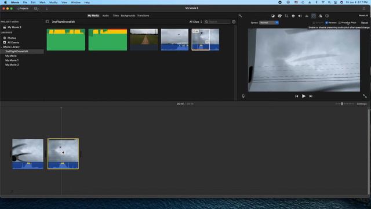Open the magic wand auto-enhance tool
Screen dimensions: 371x209
(241, 16)
